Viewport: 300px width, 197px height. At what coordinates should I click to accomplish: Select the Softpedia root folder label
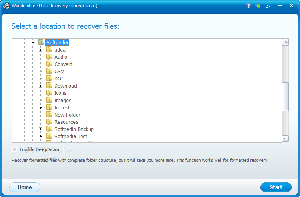tap(57, 42)
